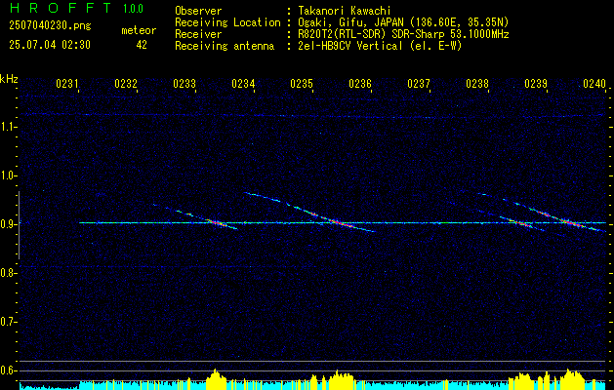Click the 0236 time axis marker
Screen dimensions: 614x390
coord(360,84)
